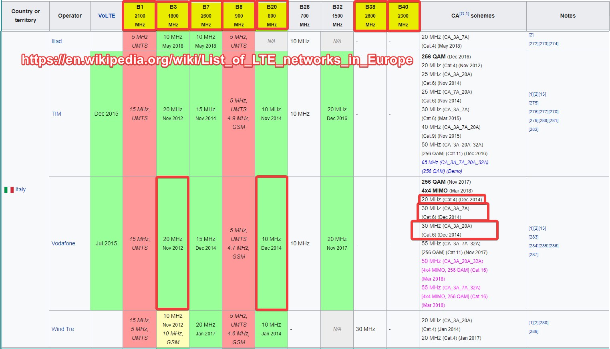This screenshot has height=349, width=610.
Task: Click the B32 1500 MHz column header
Action: pos(337,16)
